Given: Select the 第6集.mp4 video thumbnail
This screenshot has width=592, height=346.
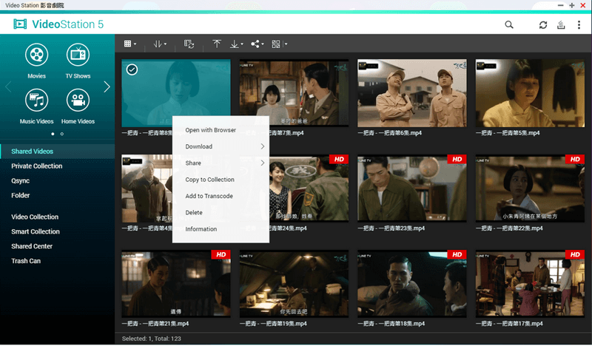Looking at the screenshot, I should [412, 93].
